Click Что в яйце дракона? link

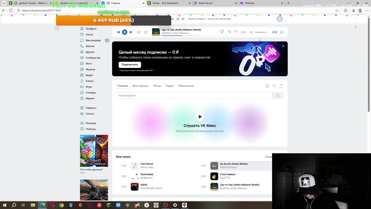(91, 170)
